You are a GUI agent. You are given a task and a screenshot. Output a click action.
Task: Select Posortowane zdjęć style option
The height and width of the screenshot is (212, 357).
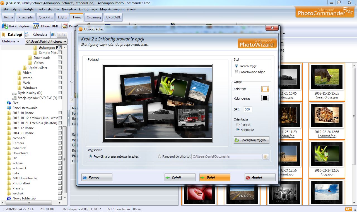[250, 72]
